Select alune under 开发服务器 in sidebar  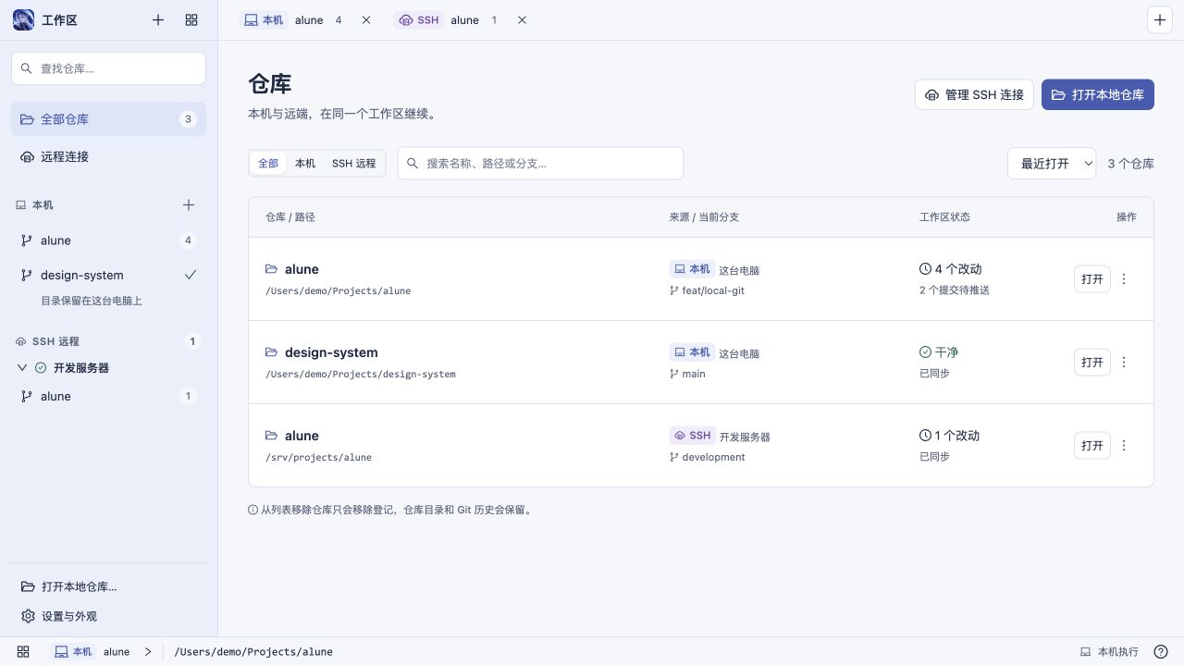click(x=108, y=396)
